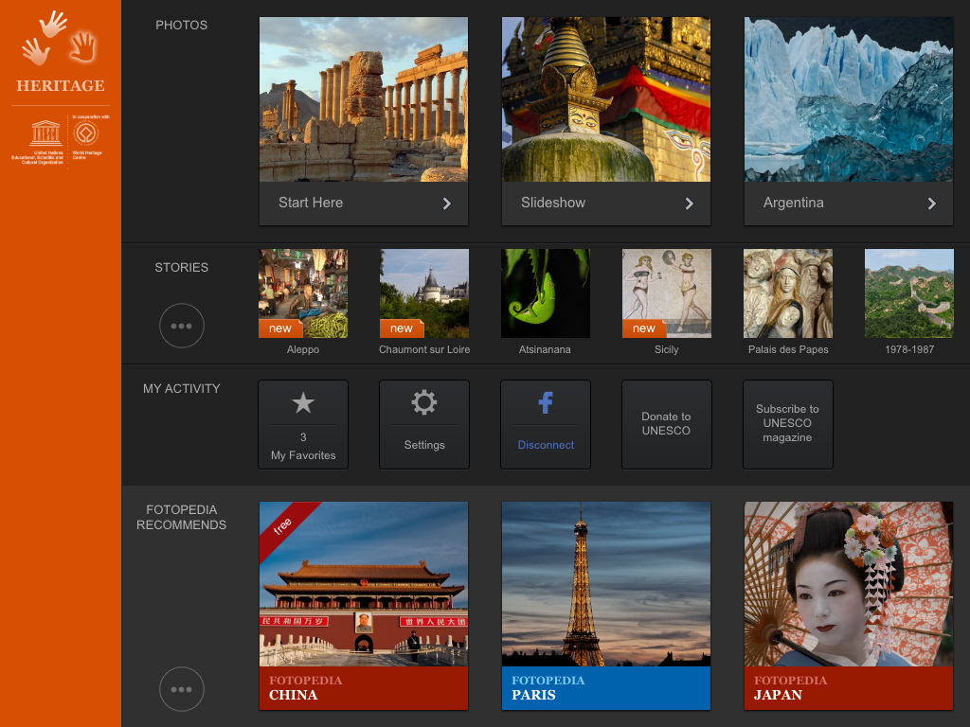Open the Fotopedia China recommendation

[x=364, y=606]
